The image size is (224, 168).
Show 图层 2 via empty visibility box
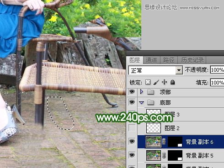pos(132,128)
